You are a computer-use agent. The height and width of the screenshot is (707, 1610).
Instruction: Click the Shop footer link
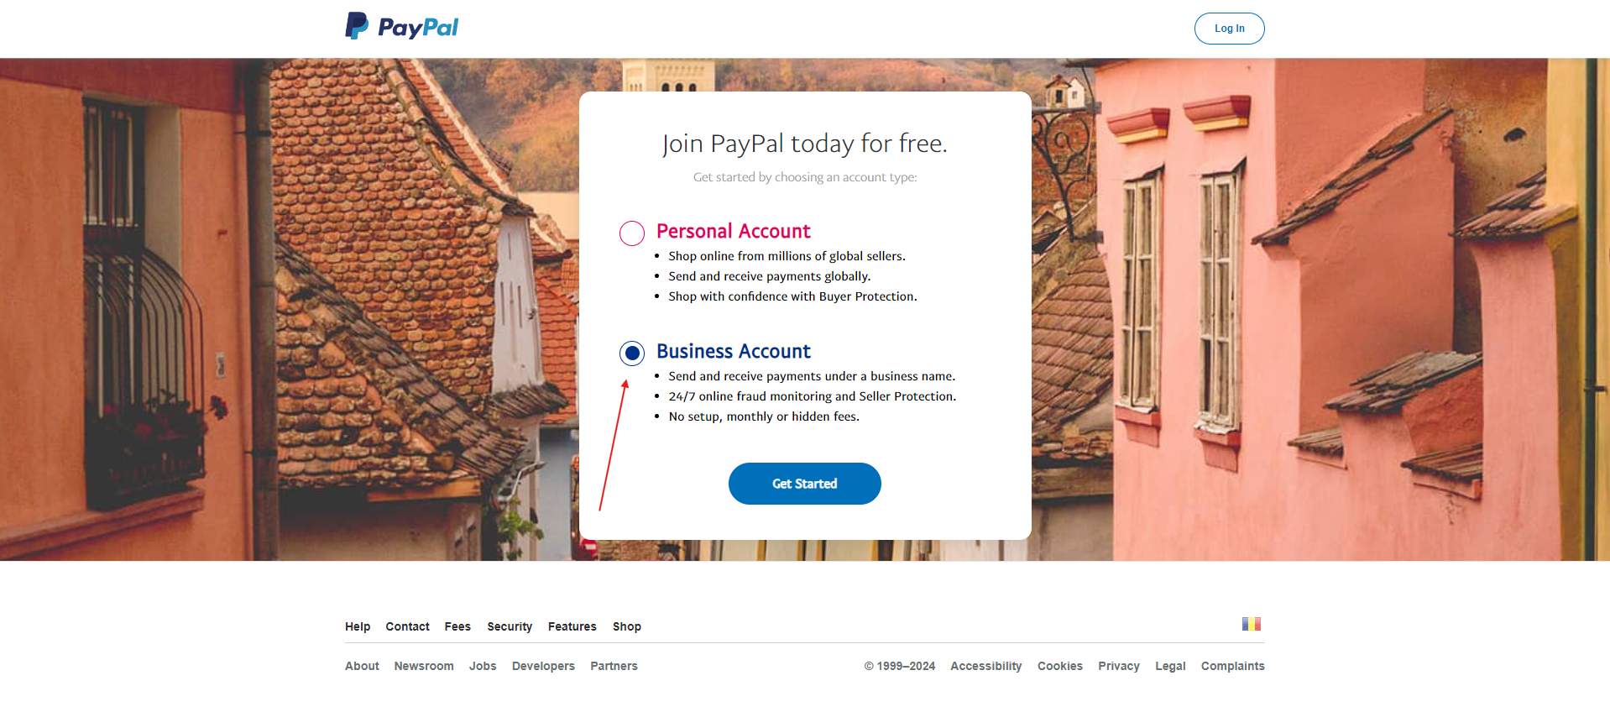tap(627, 626)
